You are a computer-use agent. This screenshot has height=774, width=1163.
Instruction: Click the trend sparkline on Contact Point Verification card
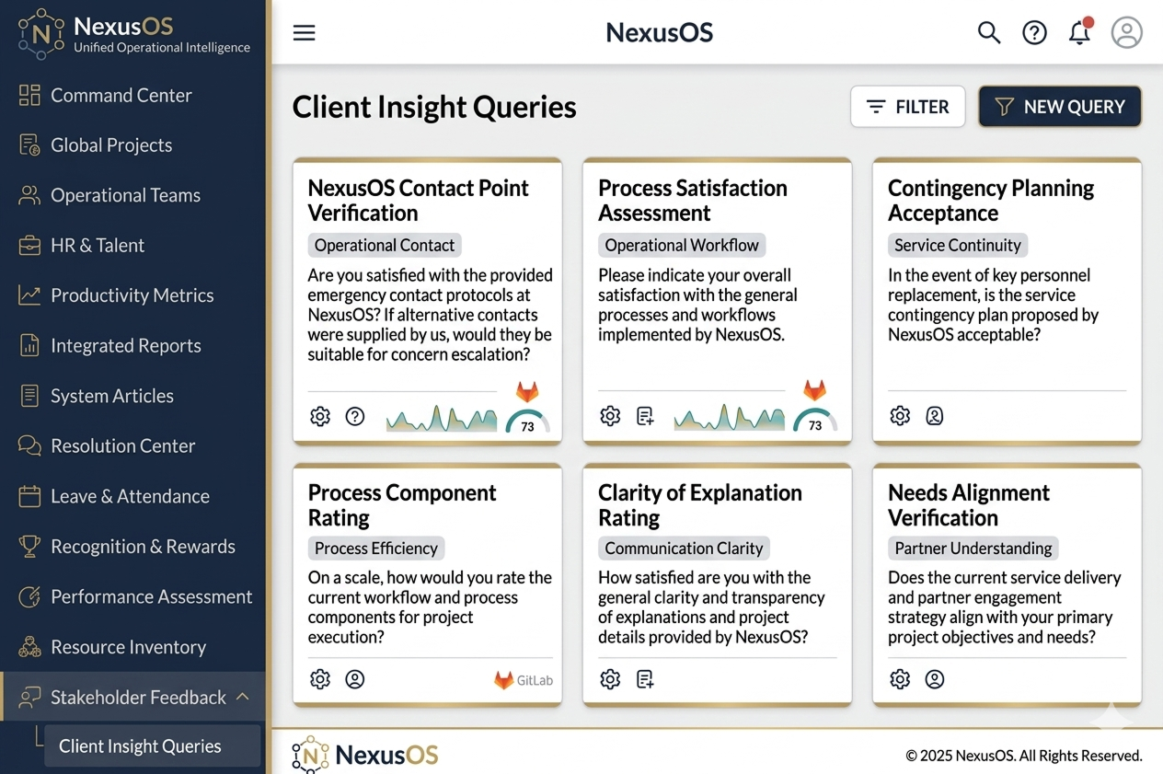click(x=441, y=419)
